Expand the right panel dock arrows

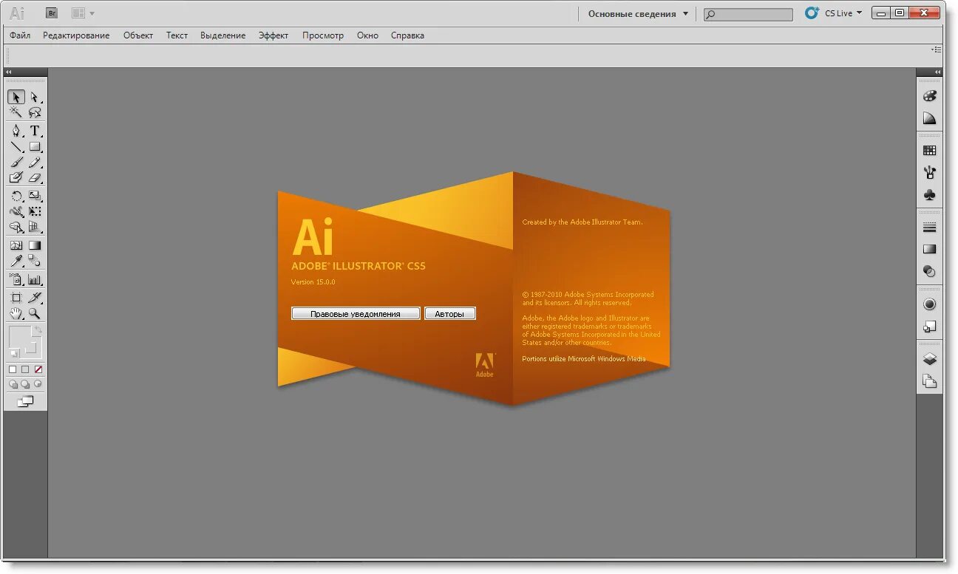coord(937,72)
